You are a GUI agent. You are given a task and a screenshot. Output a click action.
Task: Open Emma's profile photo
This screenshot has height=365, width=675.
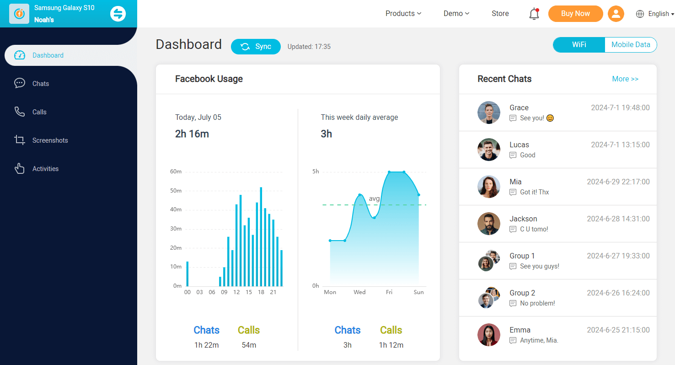(489, 335)
